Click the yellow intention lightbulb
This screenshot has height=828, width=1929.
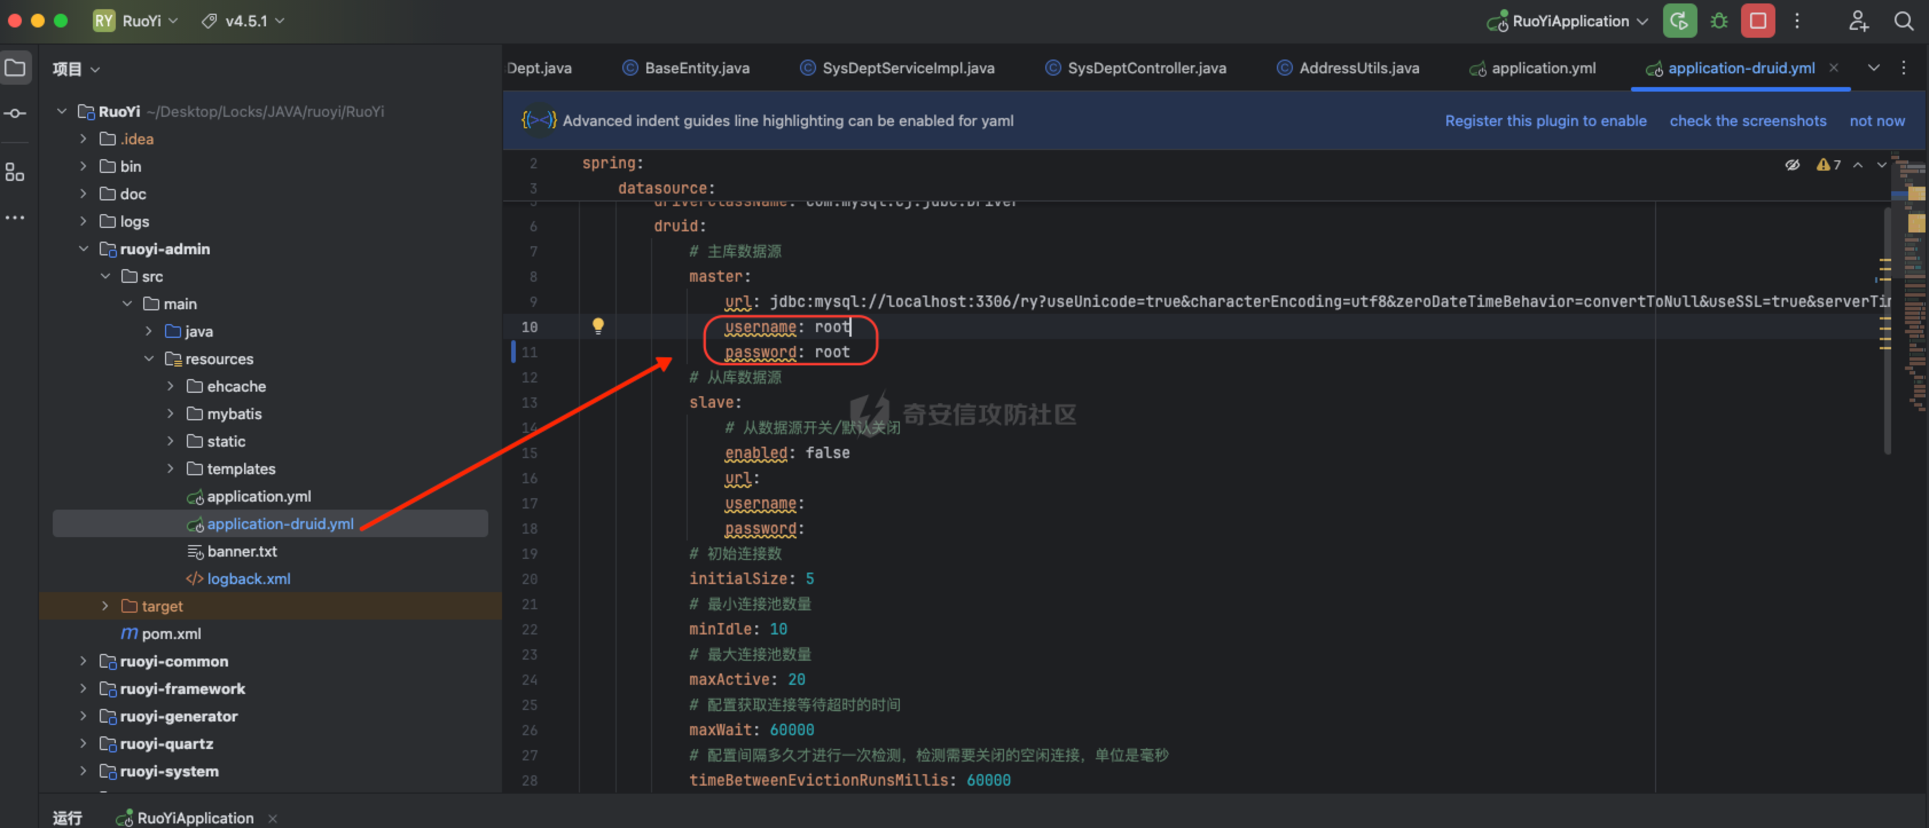pyautogui.click(x=598, y=326)
